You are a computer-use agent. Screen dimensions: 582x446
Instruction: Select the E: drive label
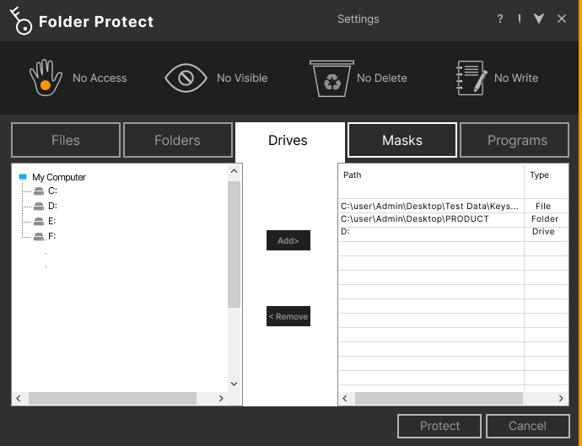(x=52, y=221)
